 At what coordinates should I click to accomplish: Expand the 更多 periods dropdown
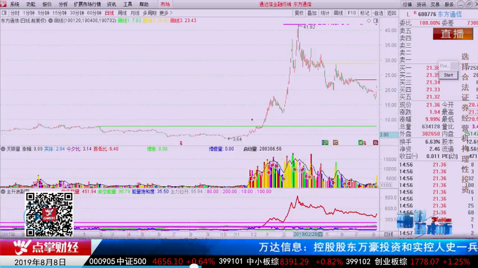[x=166, y=13]
